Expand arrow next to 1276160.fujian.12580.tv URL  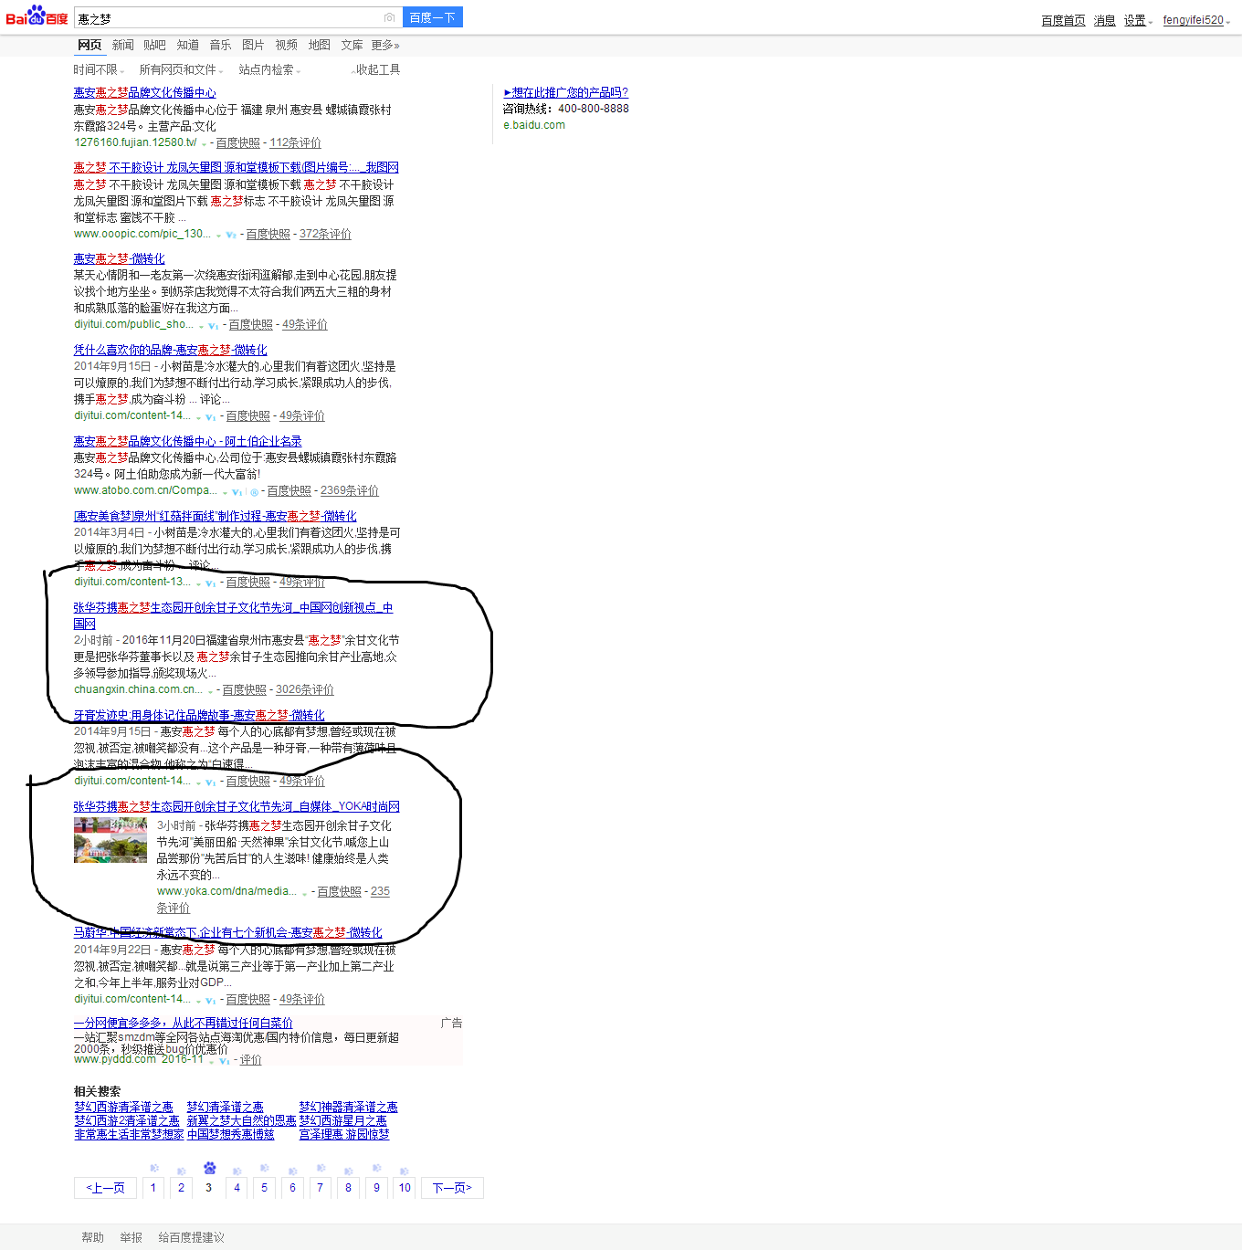click(x=204, y=144)
